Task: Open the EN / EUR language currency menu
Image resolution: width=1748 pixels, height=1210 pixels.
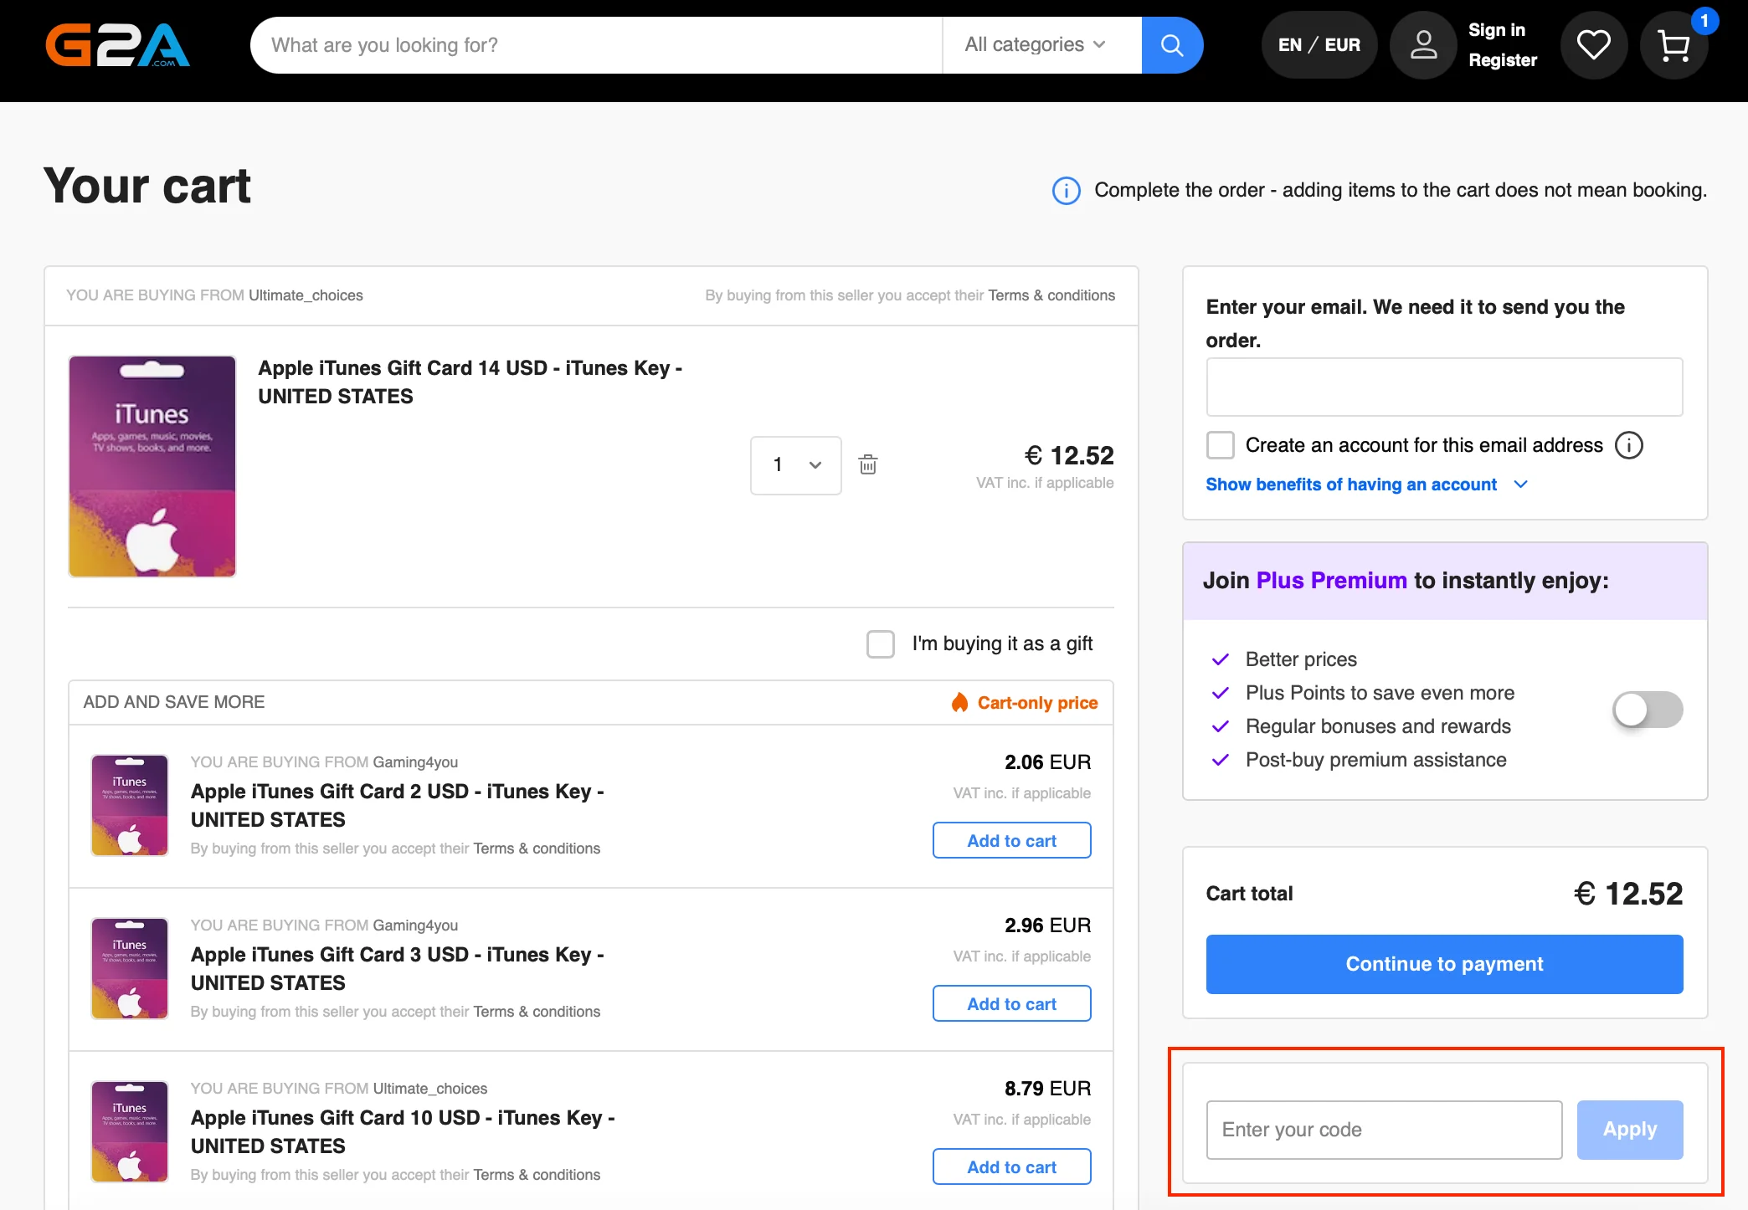Action: pyautogui.click(x=1319, y=45)
